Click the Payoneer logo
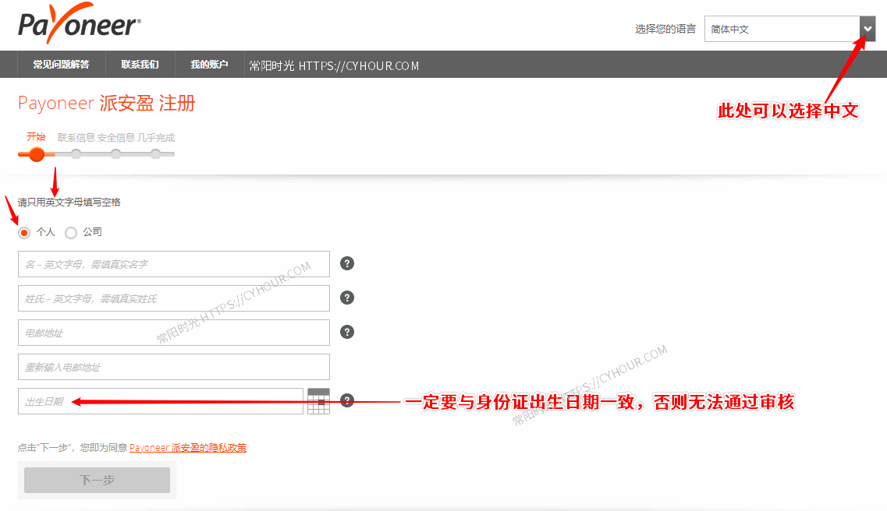Image resolution: width=887 pixels, height=511 pixels. (80, 23)
